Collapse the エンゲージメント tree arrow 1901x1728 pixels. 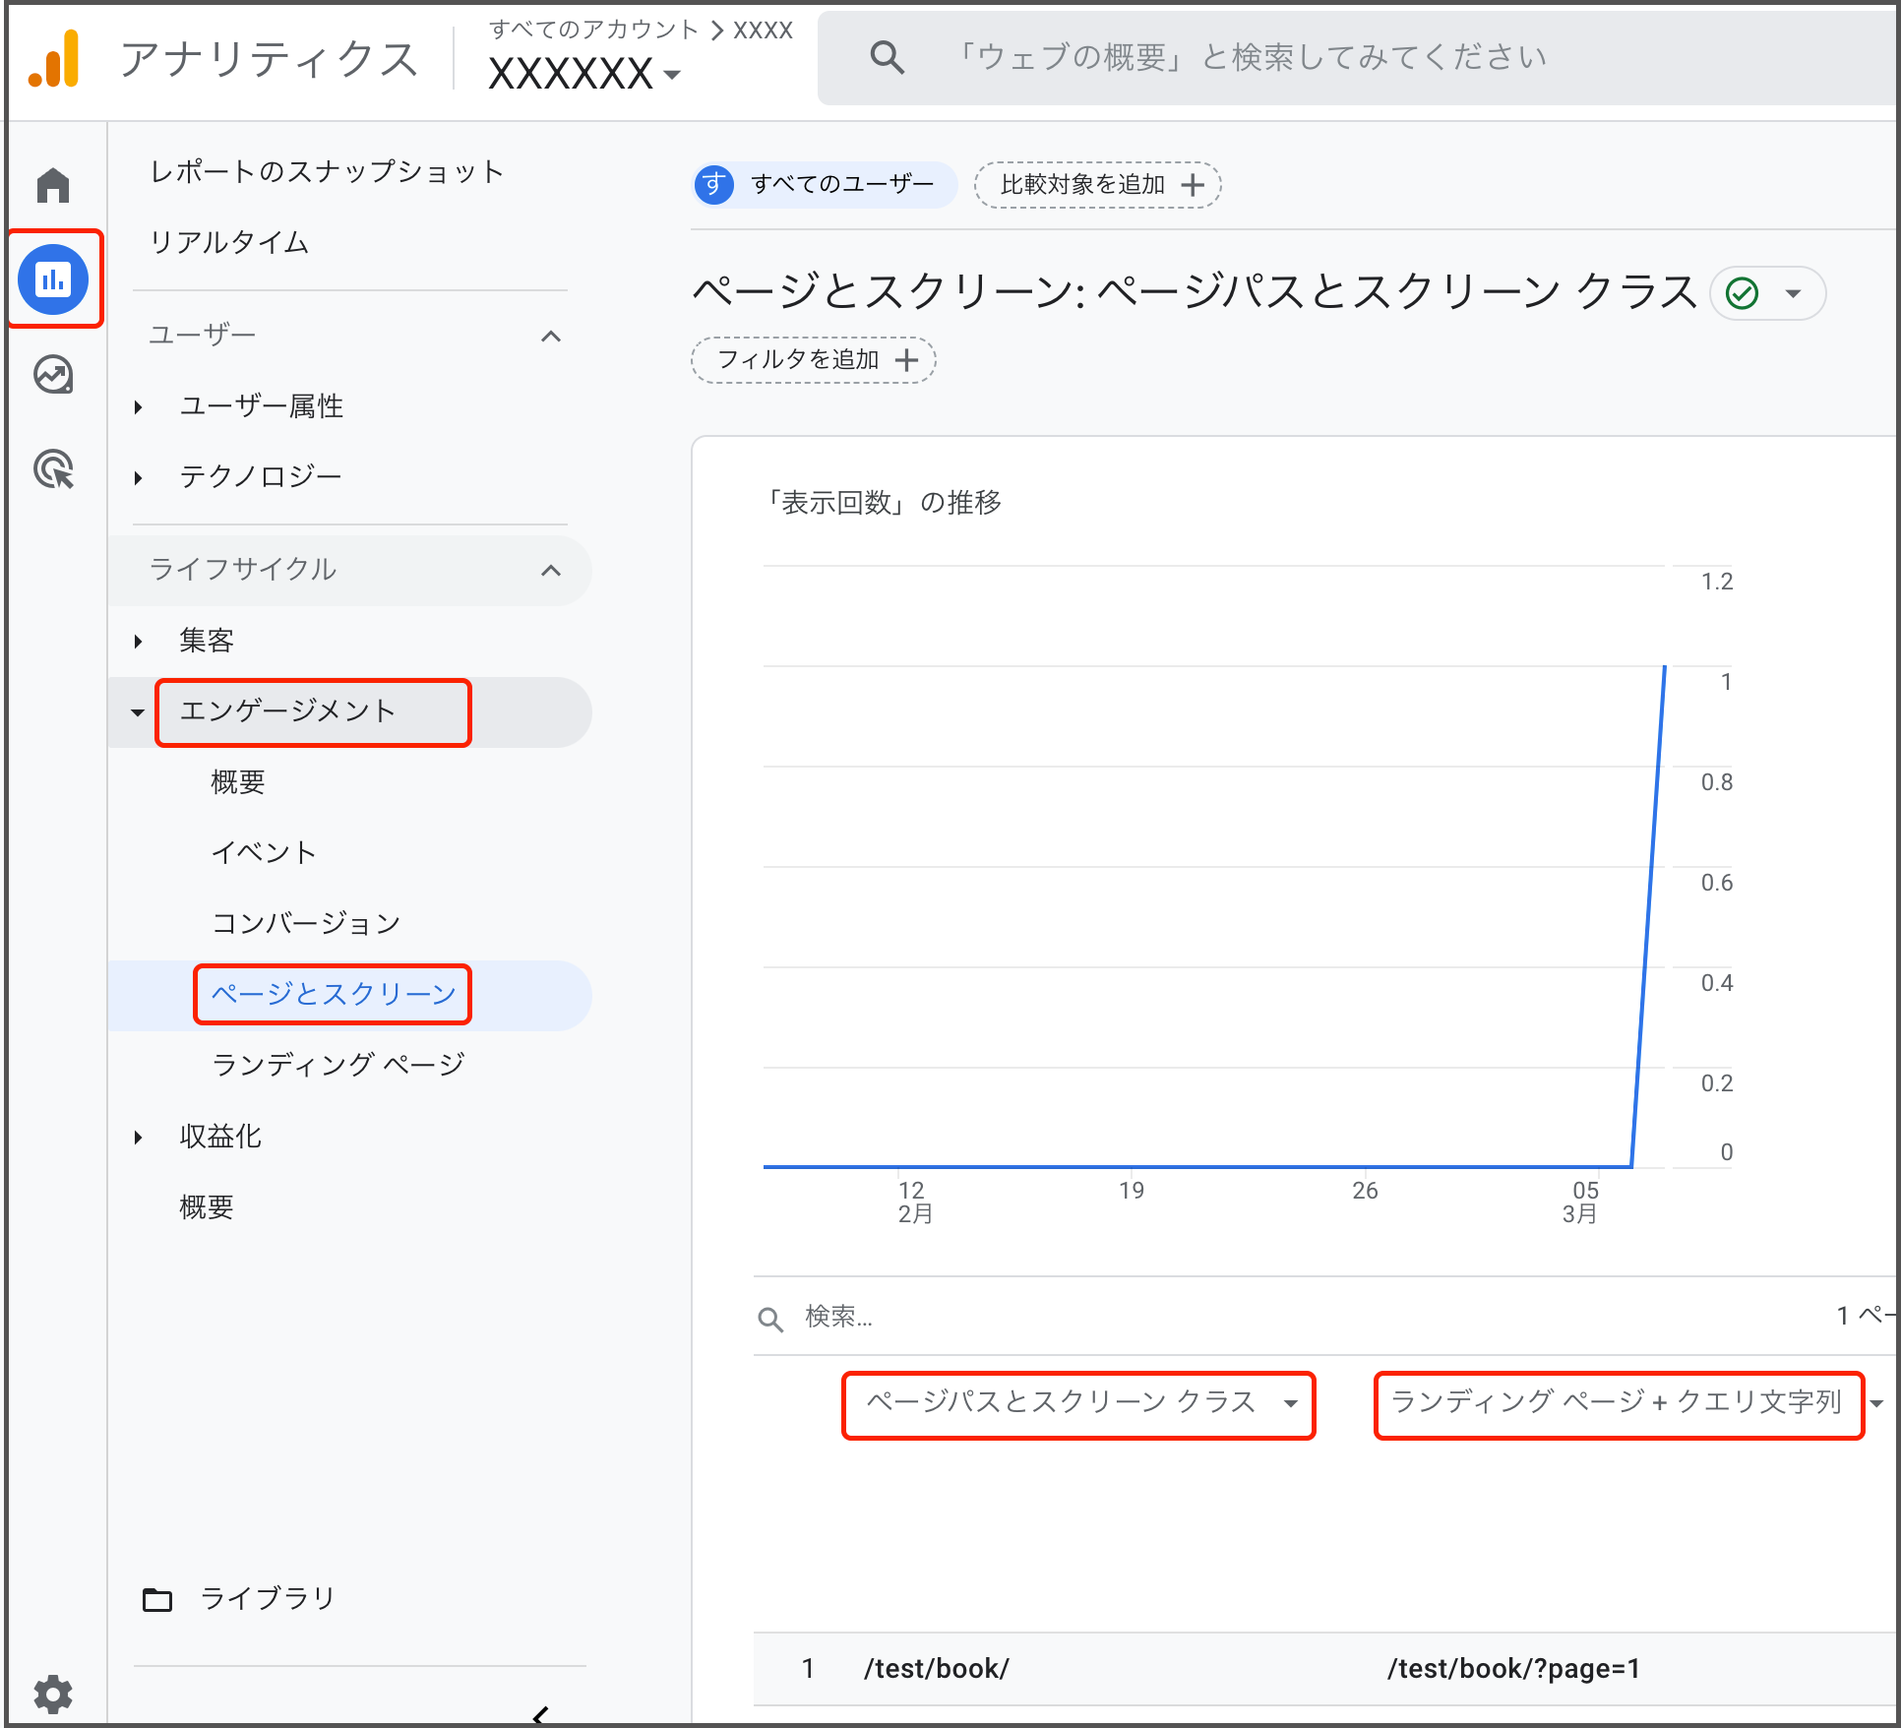tap(138, 712)
